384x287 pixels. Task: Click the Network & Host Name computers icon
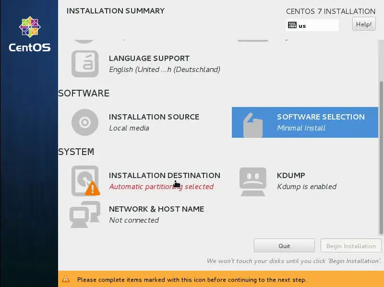(85, 215)
